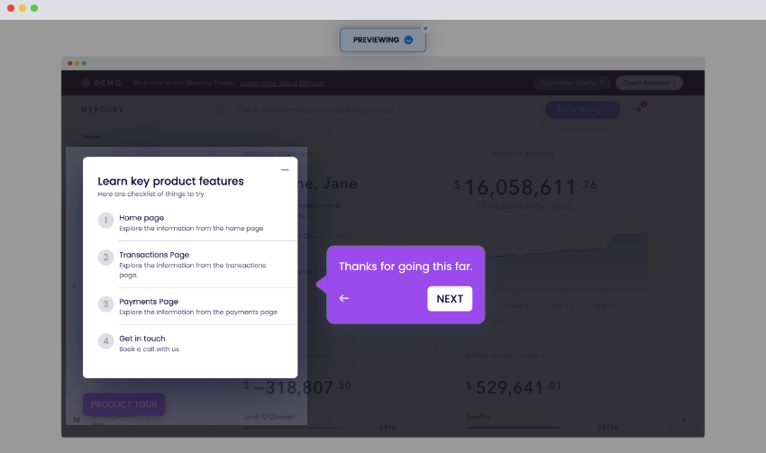Click the Learn key product features heading
This screenshot has height=453, width=766.
[170, 181]
